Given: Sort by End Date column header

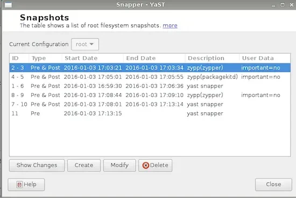Looking at the screenshot, I should (x=154, y=58).
